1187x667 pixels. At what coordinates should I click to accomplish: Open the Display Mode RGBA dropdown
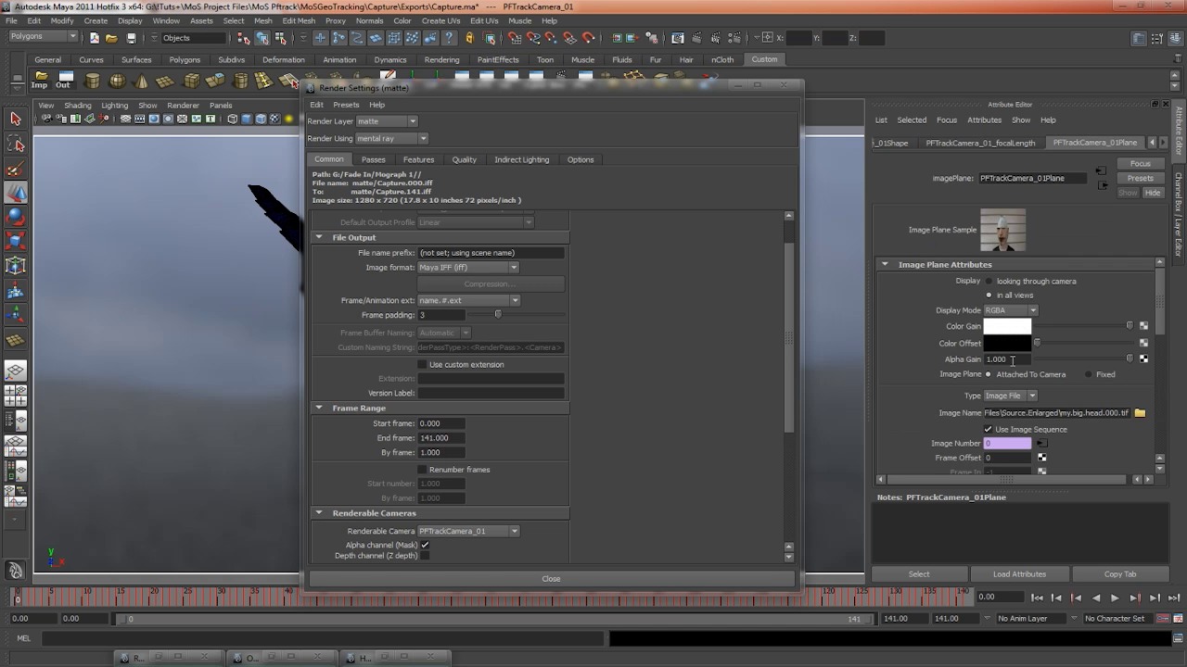pos(1011,311)
